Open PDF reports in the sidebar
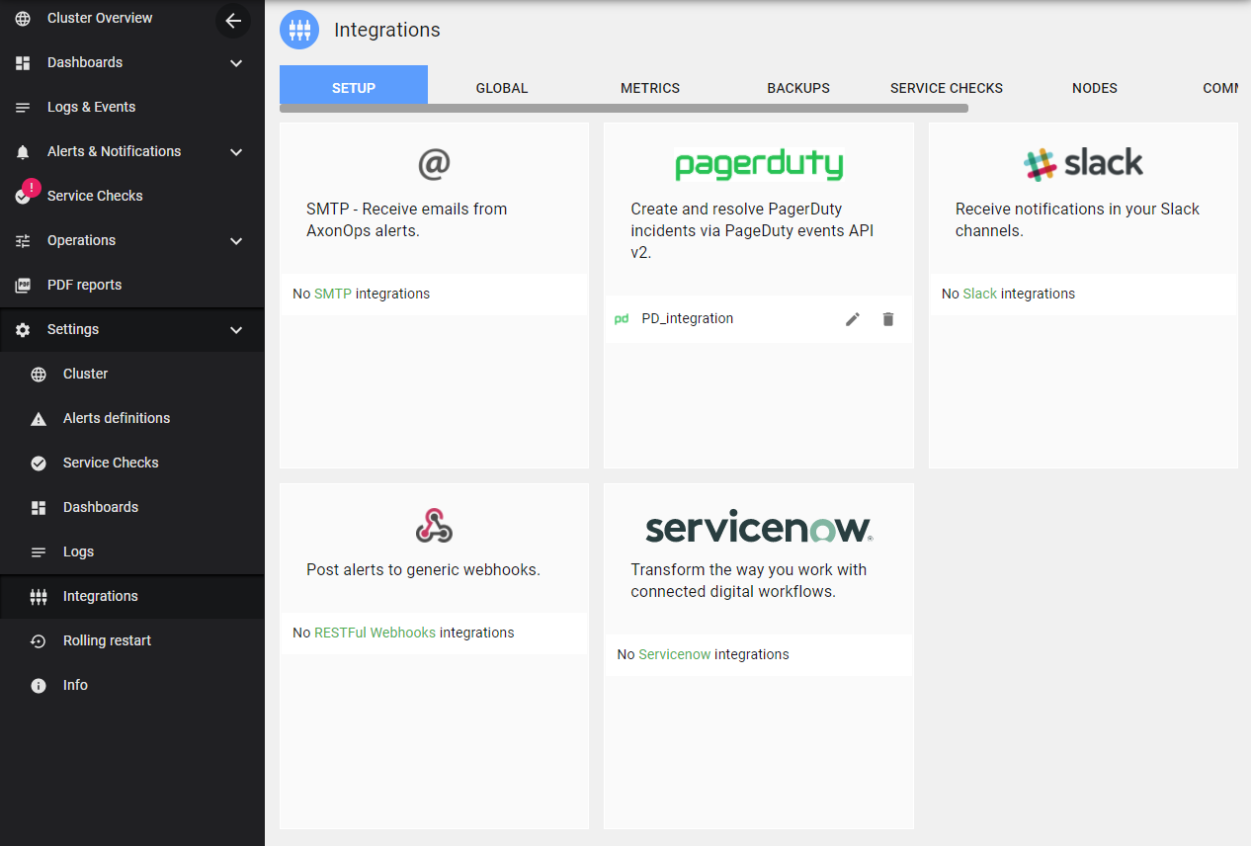1251x846 pixels. 85,285
